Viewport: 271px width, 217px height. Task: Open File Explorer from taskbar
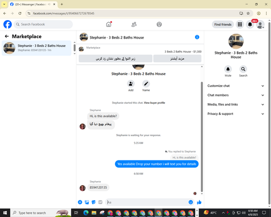tap(94, 213)
